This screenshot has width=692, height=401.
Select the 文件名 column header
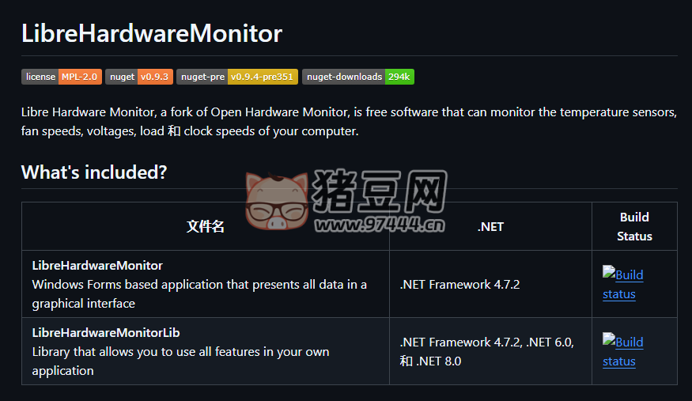tap(206, 227)
